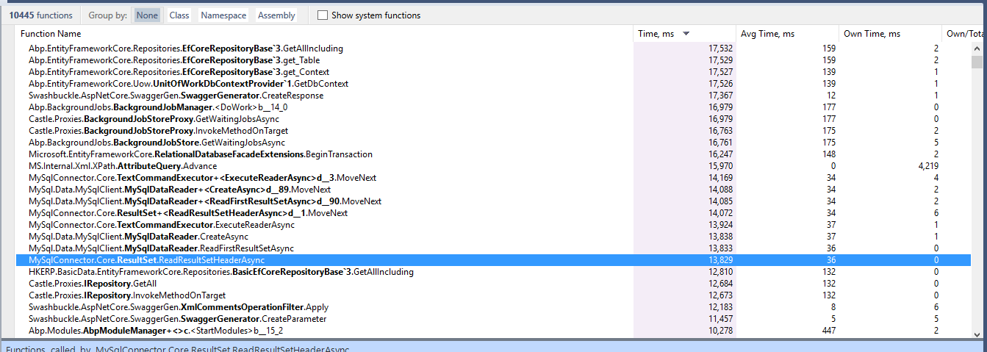Screen dimensions: 987x352
Task: Select EfCoreRepositoryBase`3.get_Table row
Action: (493, 60)
